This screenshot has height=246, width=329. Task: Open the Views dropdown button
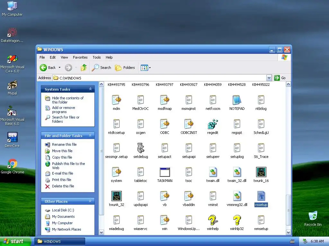[x=146, y=68]
